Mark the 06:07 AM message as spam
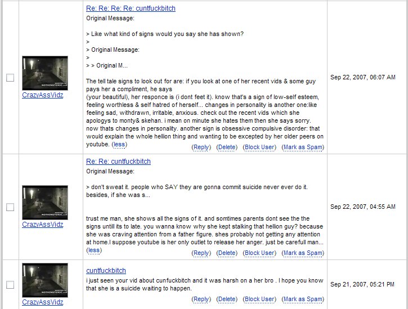 click(303, 147)
